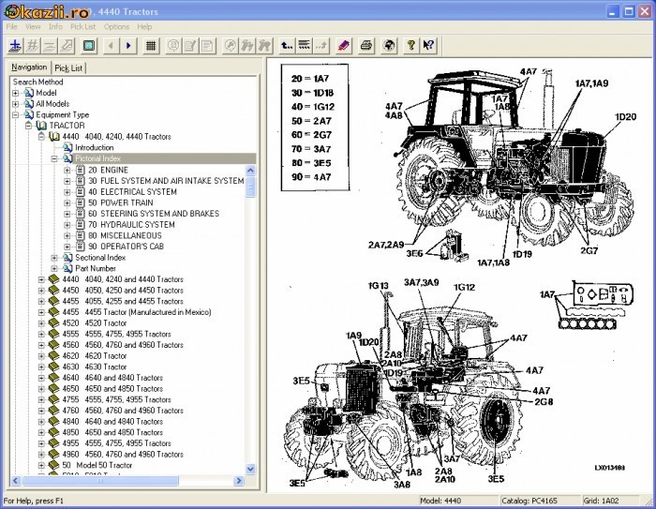Viewport: 656px width, 509px height.
Task: Select 4560 4560, 4760 and 4960 Tractors
Action: click(123, 345)
